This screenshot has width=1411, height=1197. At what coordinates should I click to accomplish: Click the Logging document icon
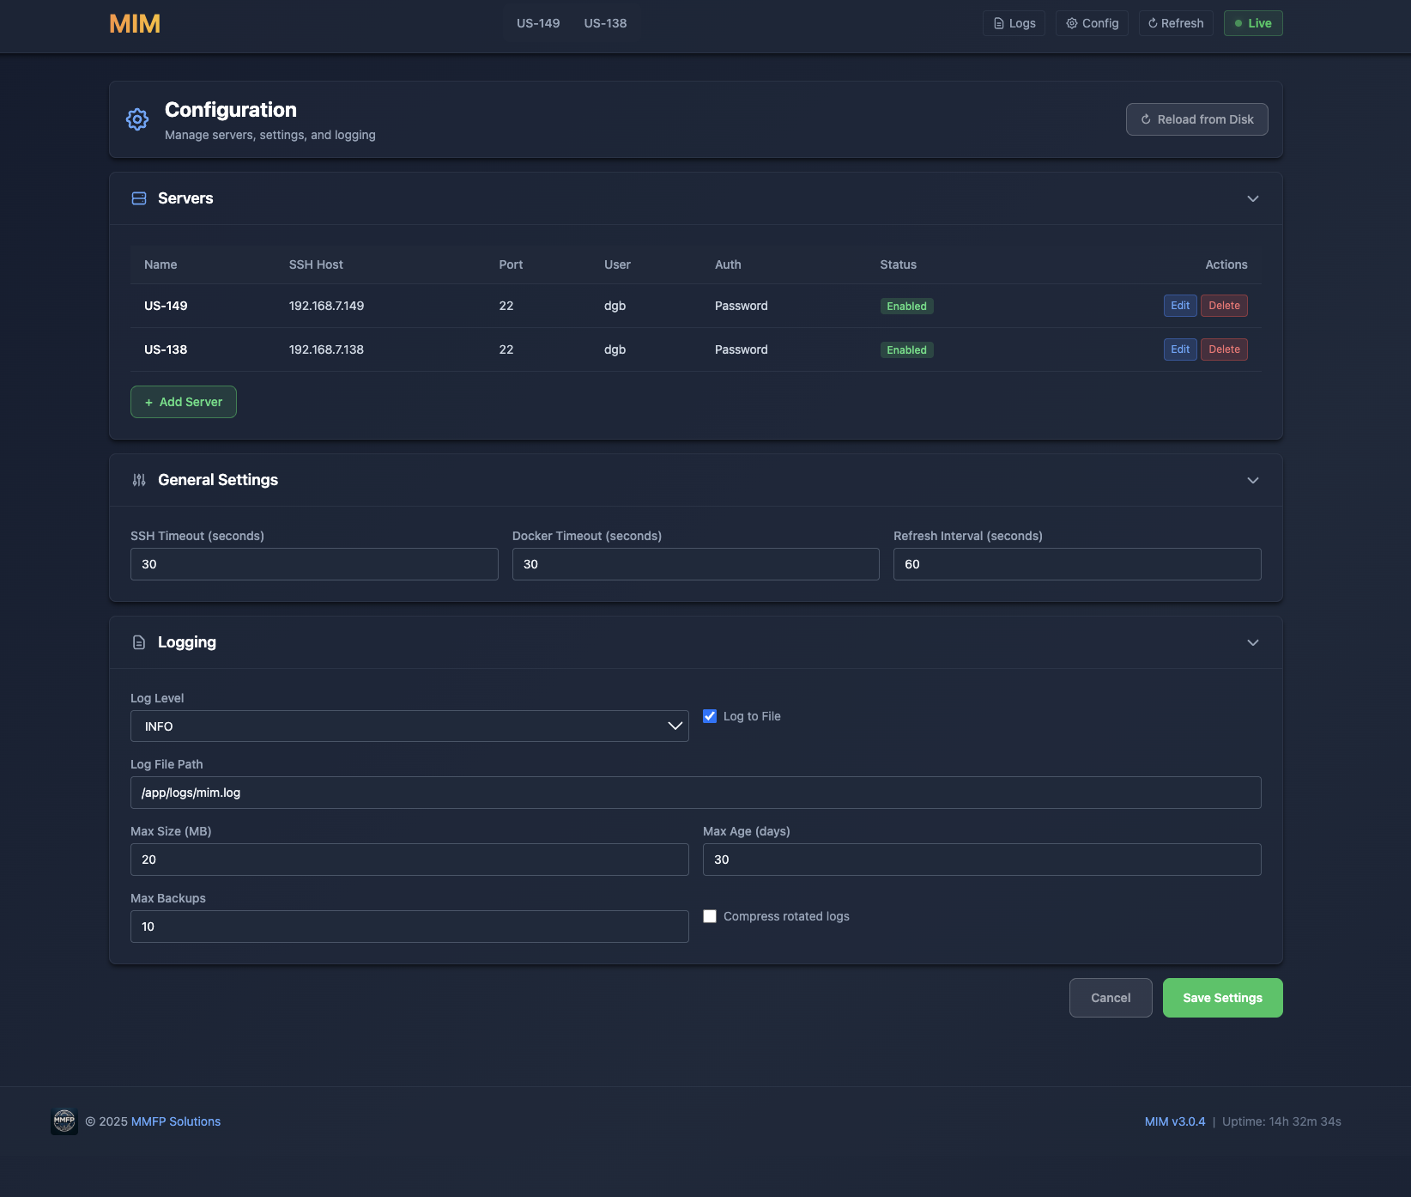coord(138,642)
